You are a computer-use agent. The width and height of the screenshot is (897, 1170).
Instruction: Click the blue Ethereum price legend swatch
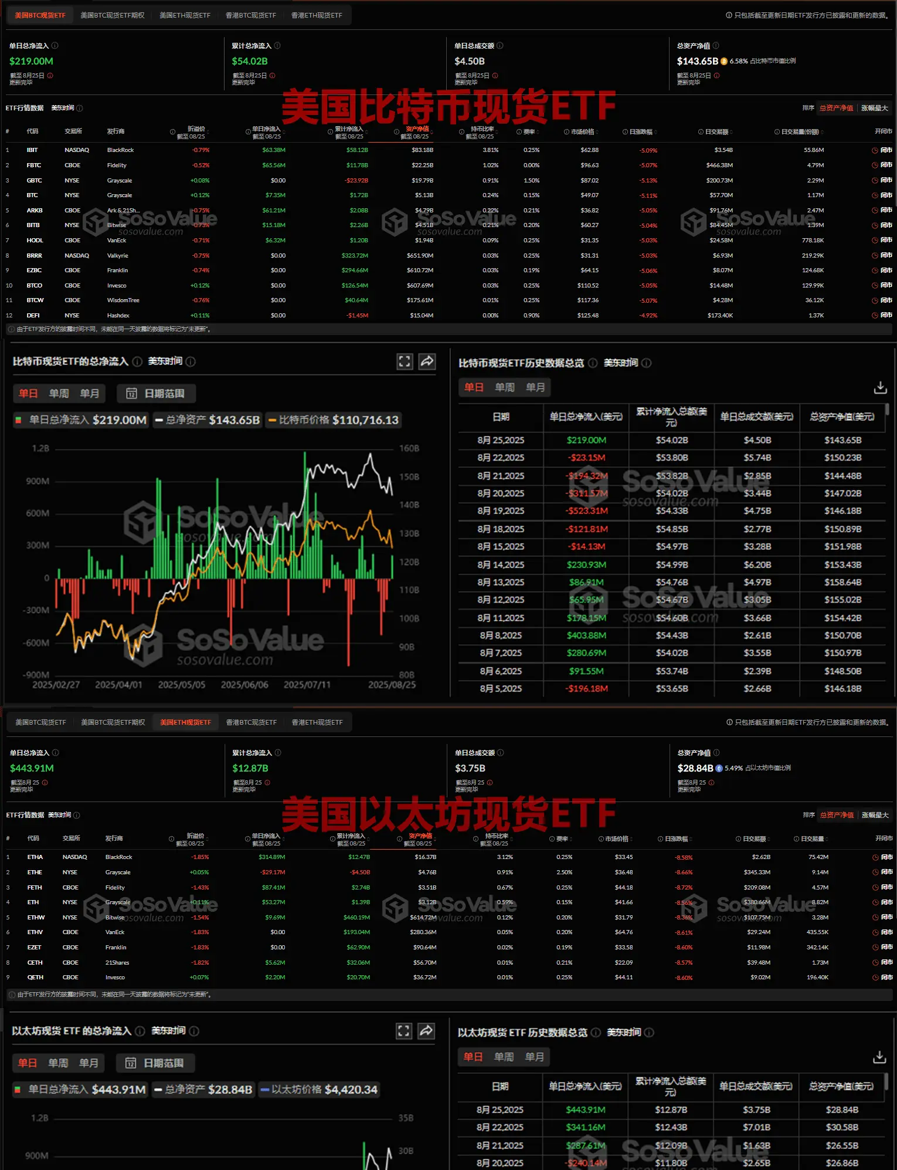[x=265, y=1090]
